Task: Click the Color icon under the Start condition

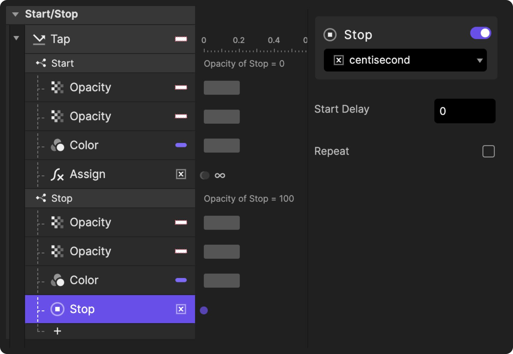Action: click(x=57, y=145)
